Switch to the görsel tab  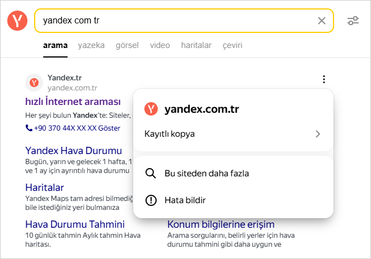(127, 45)
